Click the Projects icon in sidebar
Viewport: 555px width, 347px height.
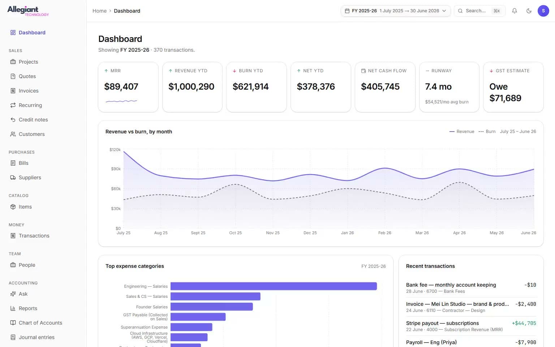tap(13, 62)
